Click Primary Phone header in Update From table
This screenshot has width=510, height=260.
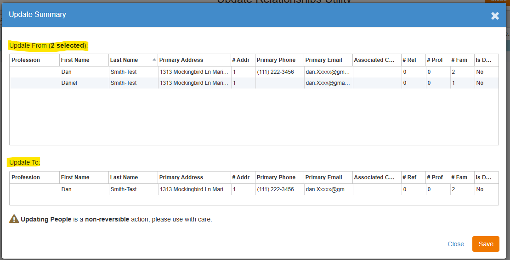(279, 60)
